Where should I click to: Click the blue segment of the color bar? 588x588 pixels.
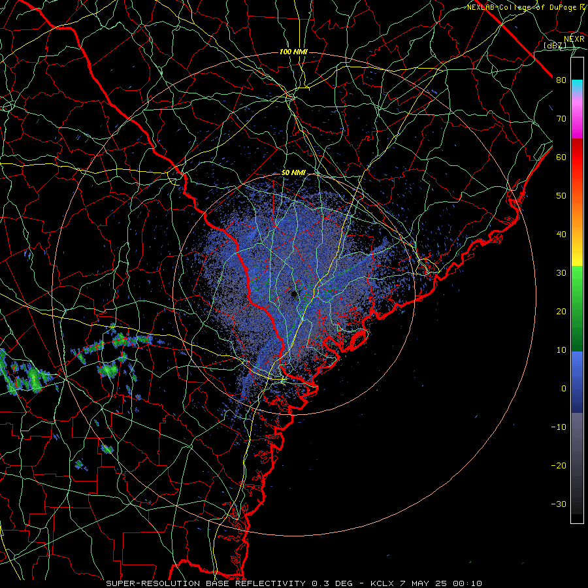[x=577, y=382]
